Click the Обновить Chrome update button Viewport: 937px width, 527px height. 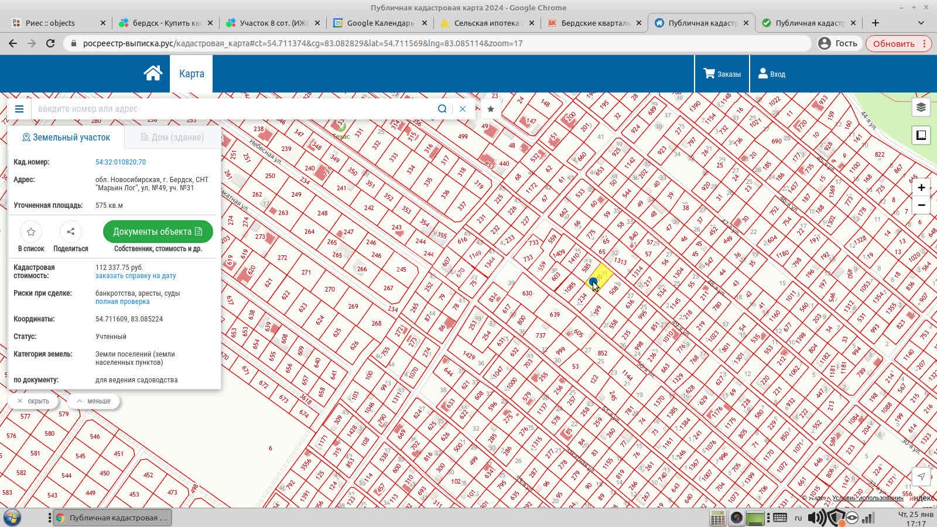[898, 43]
